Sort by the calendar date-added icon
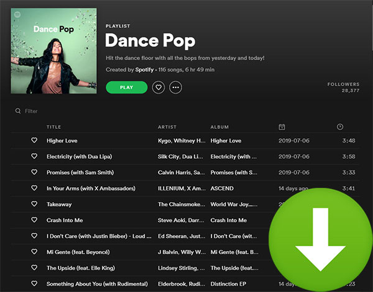Viewport: 373px width, 292px height. [282, 127]
